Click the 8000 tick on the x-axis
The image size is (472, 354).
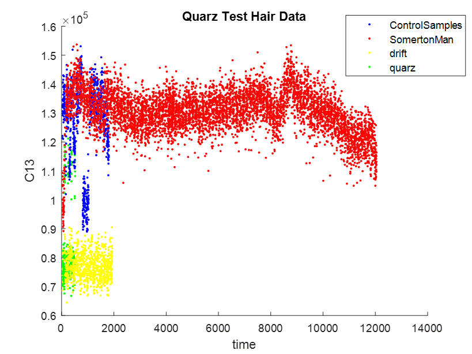(x=270, y=327)
